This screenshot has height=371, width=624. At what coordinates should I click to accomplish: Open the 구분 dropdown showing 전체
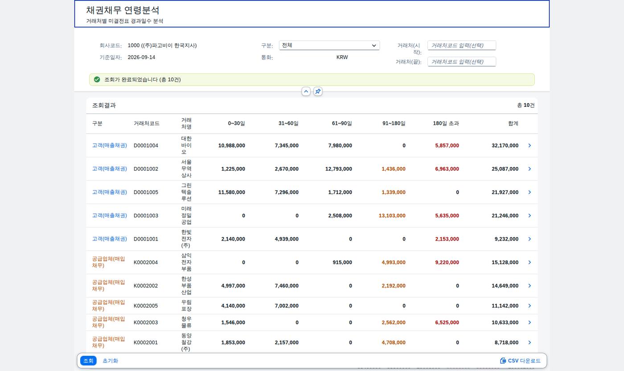point(329,45)
